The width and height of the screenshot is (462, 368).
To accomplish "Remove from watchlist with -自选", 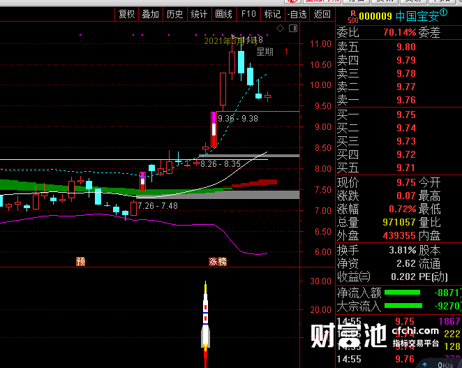I will coord(297,14).
